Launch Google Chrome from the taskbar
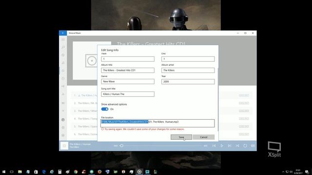Viewport: 312px width, 175px height. pos(76,172)
